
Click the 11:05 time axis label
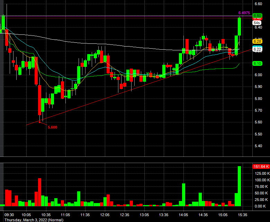click(65, 215)
